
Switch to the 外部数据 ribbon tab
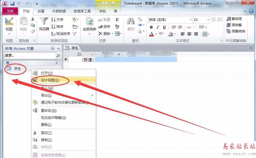coord(59,11)
